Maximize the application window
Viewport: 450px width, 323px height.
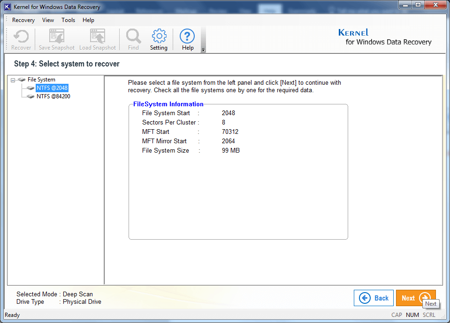pos(418,5)
